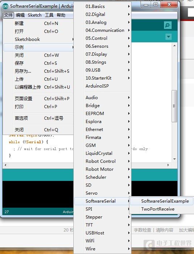The height and width of the screenshot is (254, 194).
Task: Open the 08.Strings submenu
Action: click(103, 62)
